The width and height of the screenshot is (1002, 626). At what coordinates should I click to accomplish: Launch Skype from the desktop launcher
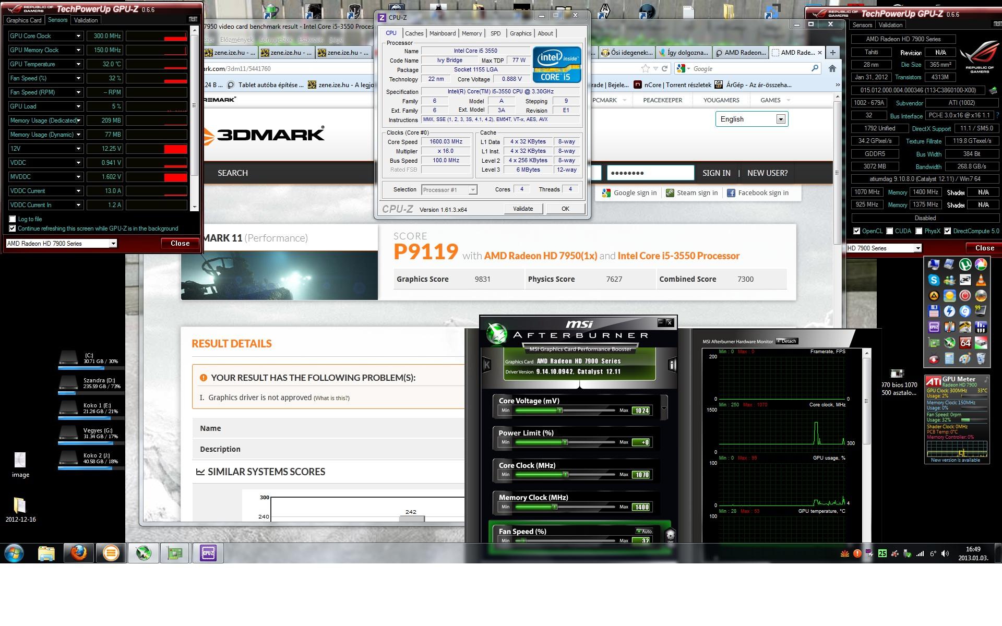tap(934, 280)
